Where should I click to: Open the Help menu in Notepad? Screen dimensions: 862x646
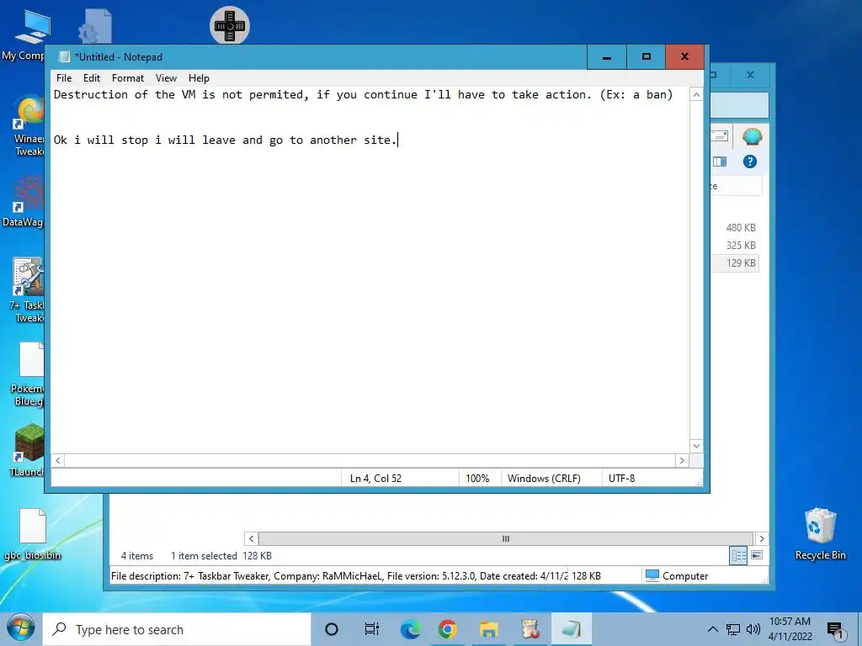pyautogui.click(x=199, y=78)
